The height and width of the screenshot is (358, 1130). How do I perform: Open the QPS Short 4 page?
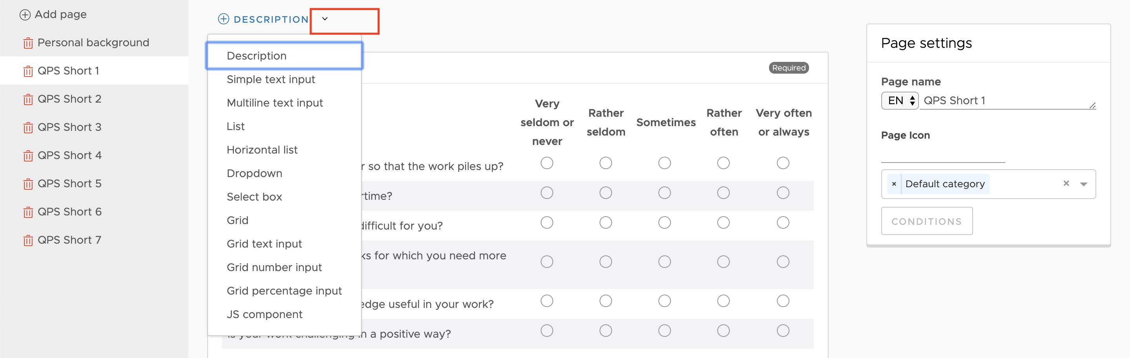[69, 155]
